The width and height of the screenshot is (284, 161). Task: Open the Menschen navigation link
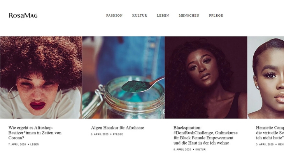pyautogui.click(x=189, y=16)
